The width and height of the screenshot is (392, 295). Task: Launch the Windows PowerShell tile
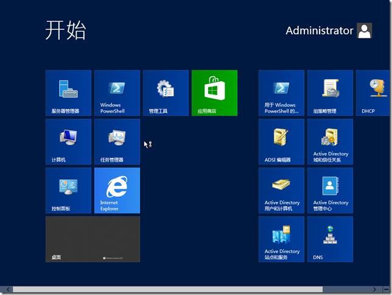117,93
